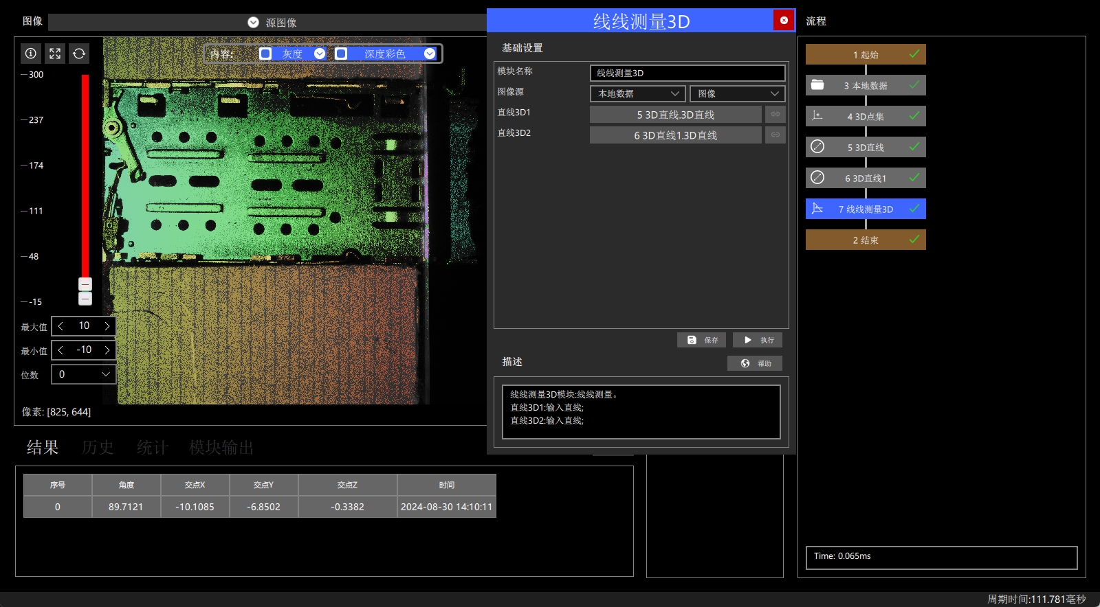Viewport: 1100px width, 607px height.
Task: Toggle the 深度彩色 checkbox
Action: (x=341, y=54)
